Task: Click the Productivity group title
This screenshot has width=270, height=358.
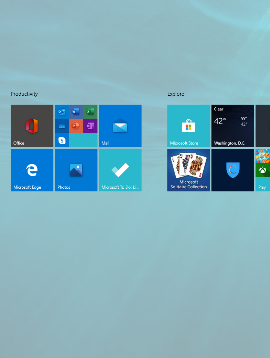Action: point(24,94)
